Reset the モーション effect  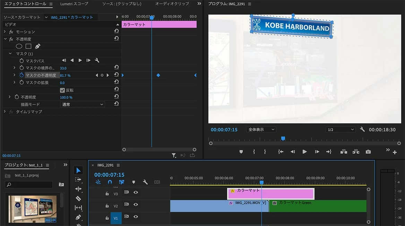point(117,31)
